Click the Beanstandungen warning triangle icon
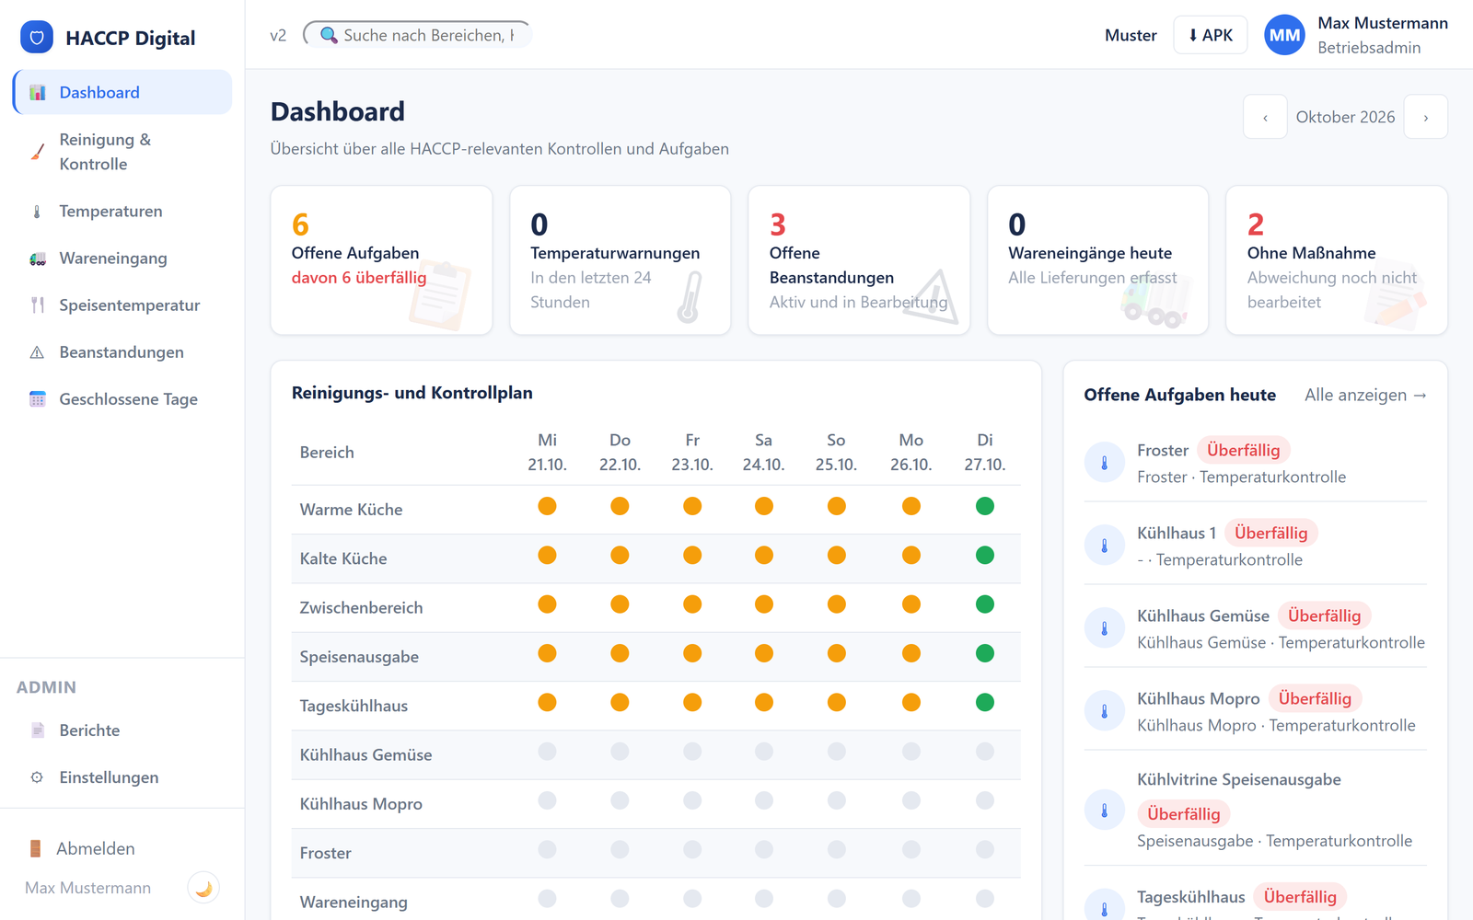 37,352
